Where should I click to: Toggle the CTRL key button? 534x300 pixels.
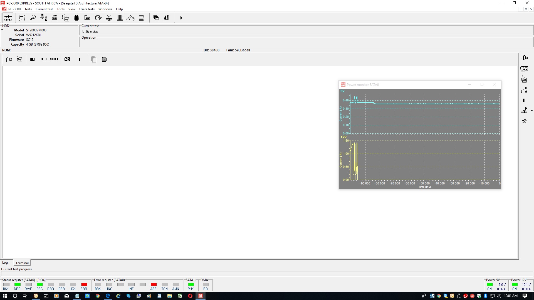point(43,59)
